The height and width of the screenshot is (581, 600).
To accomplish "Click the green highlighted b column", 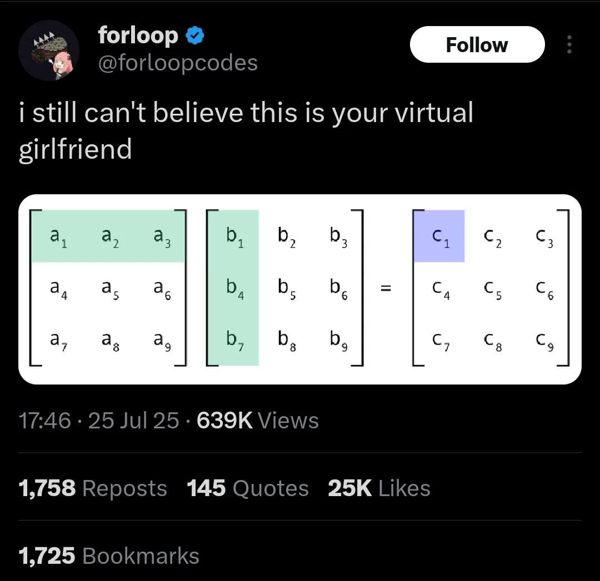I will click(x=234, y=288).
